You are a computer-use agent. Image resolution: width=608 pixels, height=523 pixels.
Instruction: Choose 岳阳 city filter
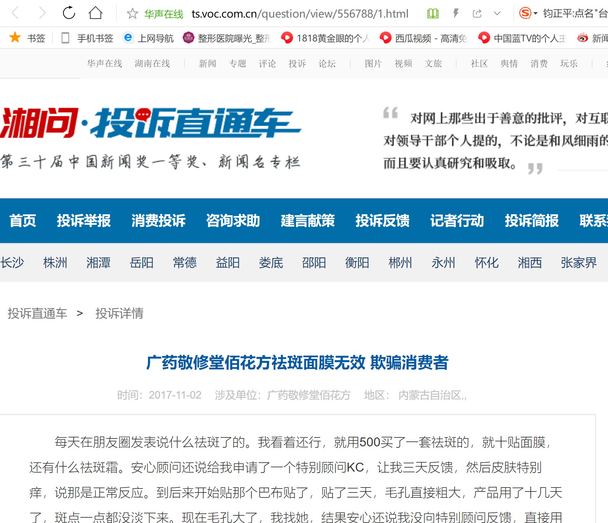[x=141, y=263]
